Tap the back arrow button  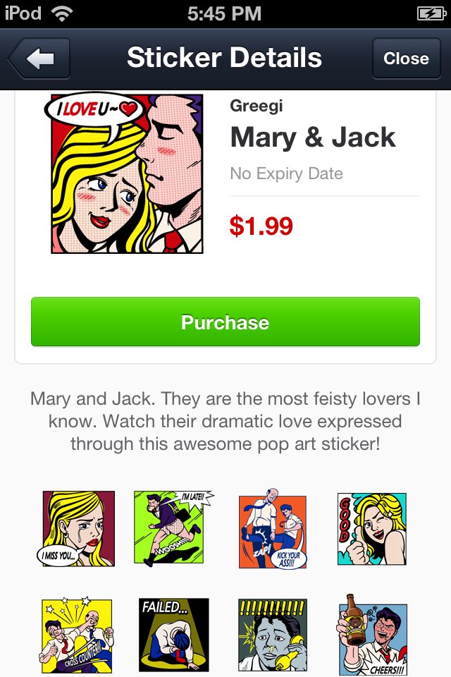pos(39,59)
